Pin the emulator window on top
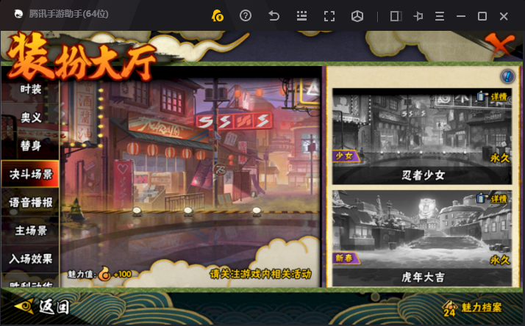525x326 pixels. 418,15
